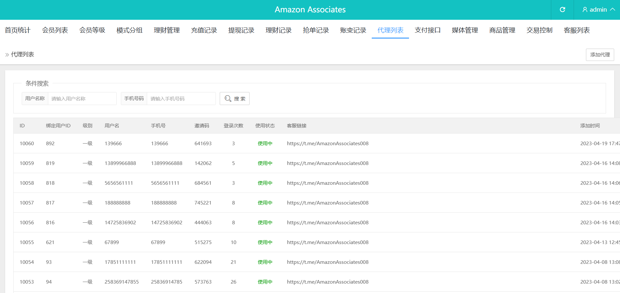Click invite code 515275
Screen dimensions: 620x293
point(203,242)
